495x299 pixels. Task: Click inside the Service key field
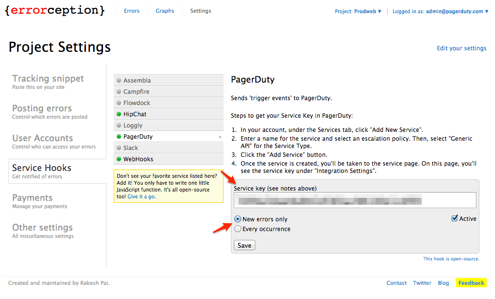pos(355,200)
